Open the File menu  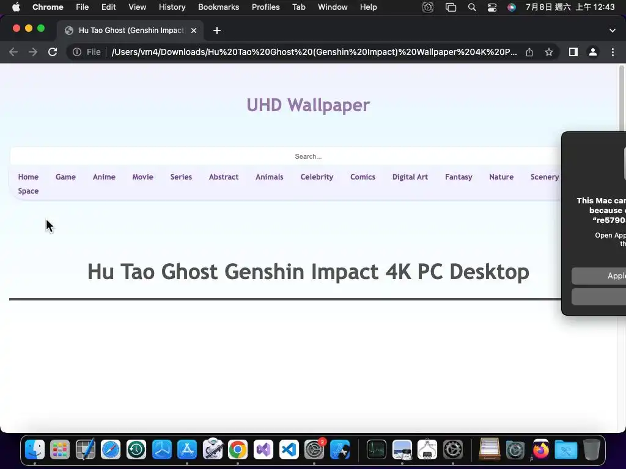83,7
